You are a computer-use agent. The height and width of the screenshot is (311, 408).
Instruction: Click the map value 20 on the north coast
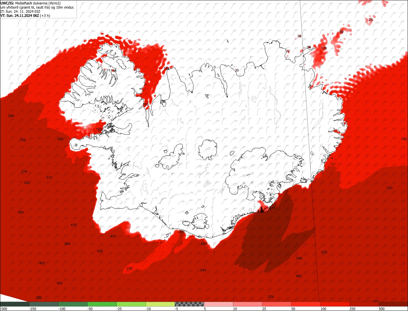(237, 70)
